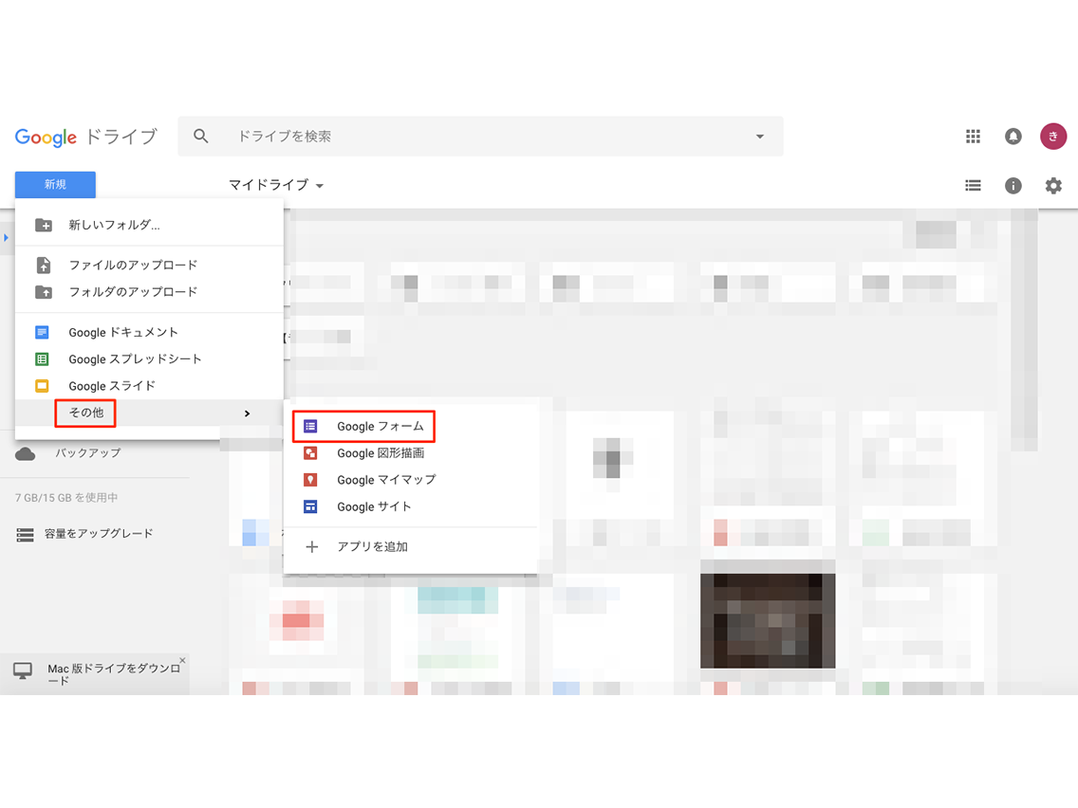This screenshot has width=1078, height=808.
Task: Click the plus icon for adding apps
Action: click(x=311, y=547)
